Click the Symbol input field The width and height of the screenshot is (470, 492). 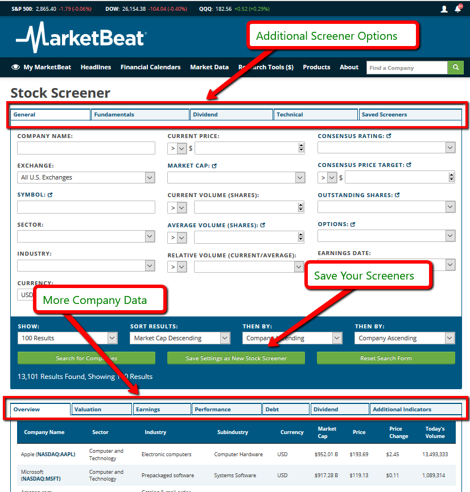tap(86, 207)
